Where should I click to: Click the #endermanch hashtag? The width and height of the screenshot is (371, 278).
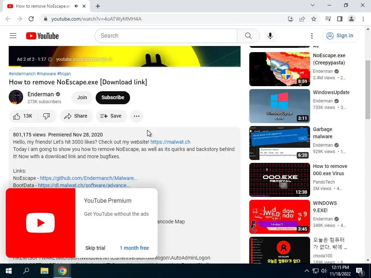[22, 74]
